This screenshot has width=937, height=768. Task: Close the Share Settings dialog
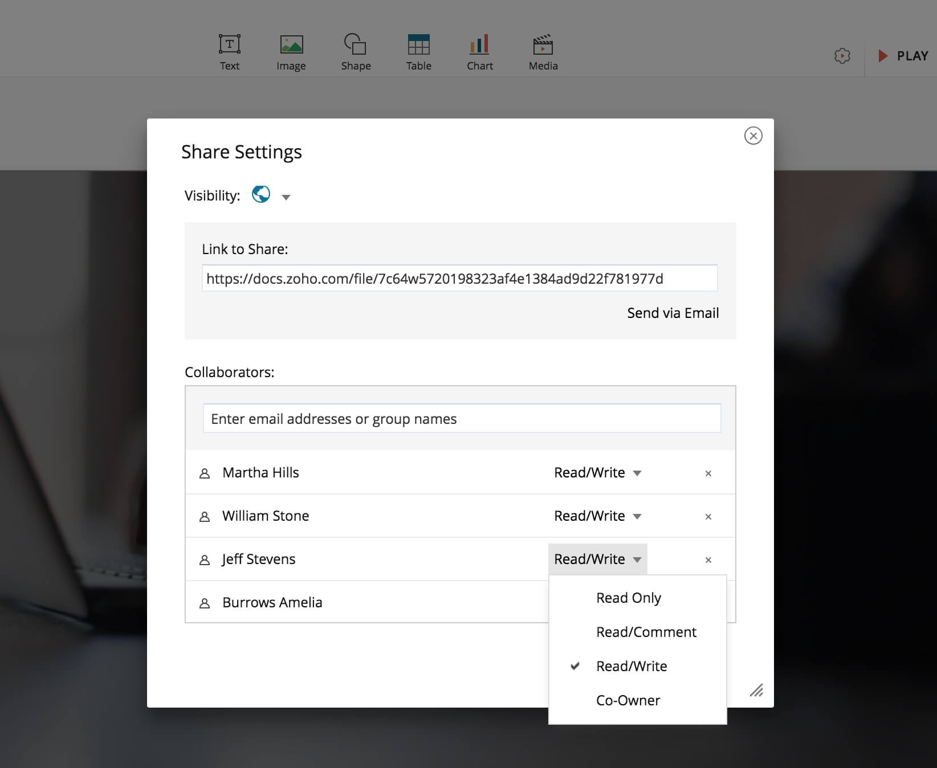click(753, 136)
